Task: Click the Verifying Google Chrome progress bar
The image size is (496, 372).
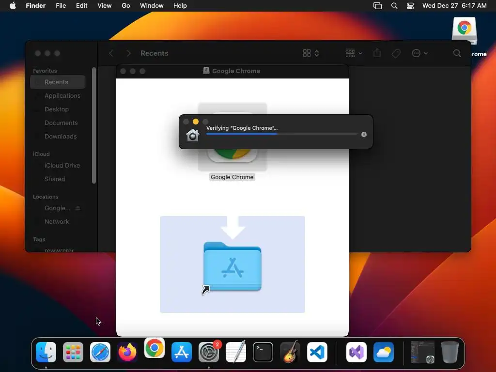Action: 281,134
